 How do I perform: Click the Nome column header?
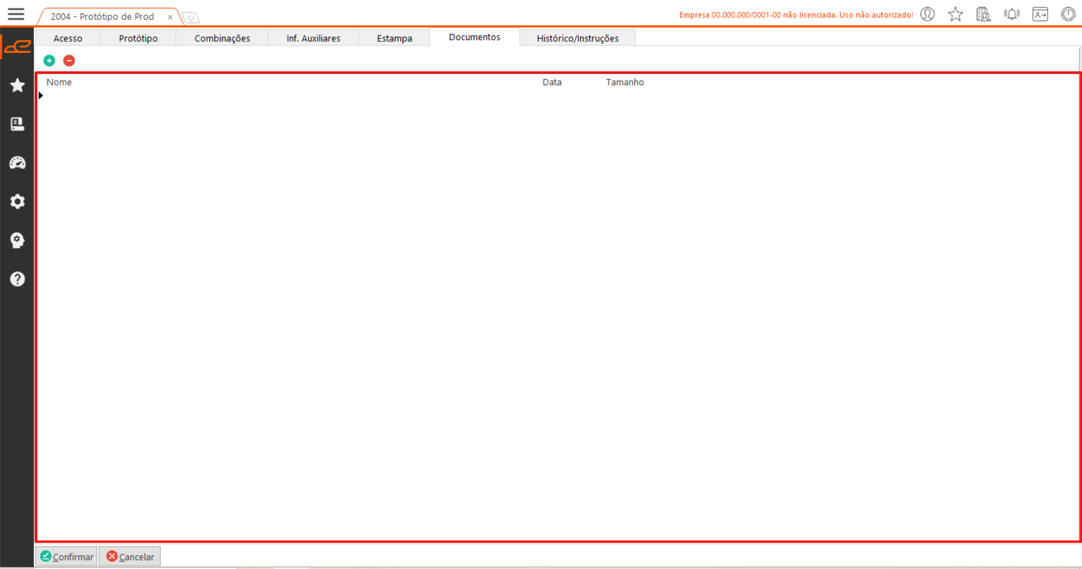59,82
